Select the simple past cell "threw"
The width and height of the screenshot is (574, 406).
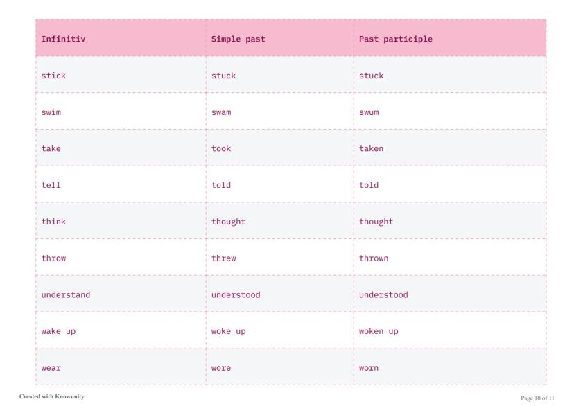coord(223,258)
